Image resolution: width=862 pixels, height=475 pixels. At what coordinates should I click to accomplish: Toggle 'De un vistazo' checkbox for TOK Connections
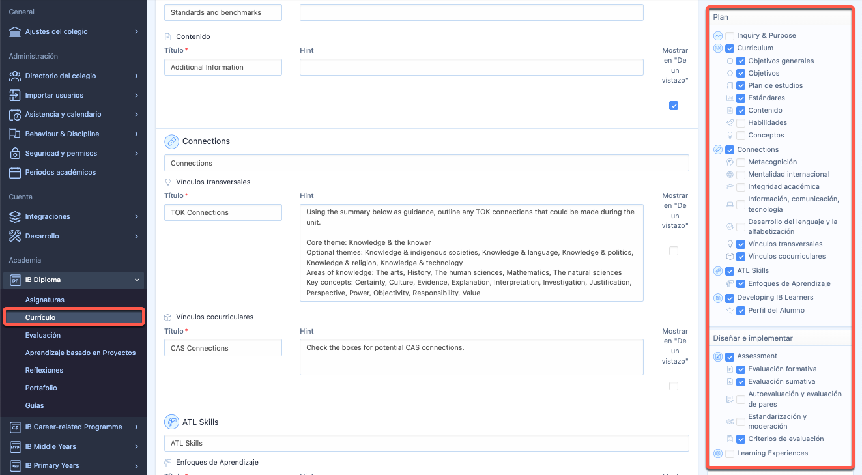tap(674, 251)
